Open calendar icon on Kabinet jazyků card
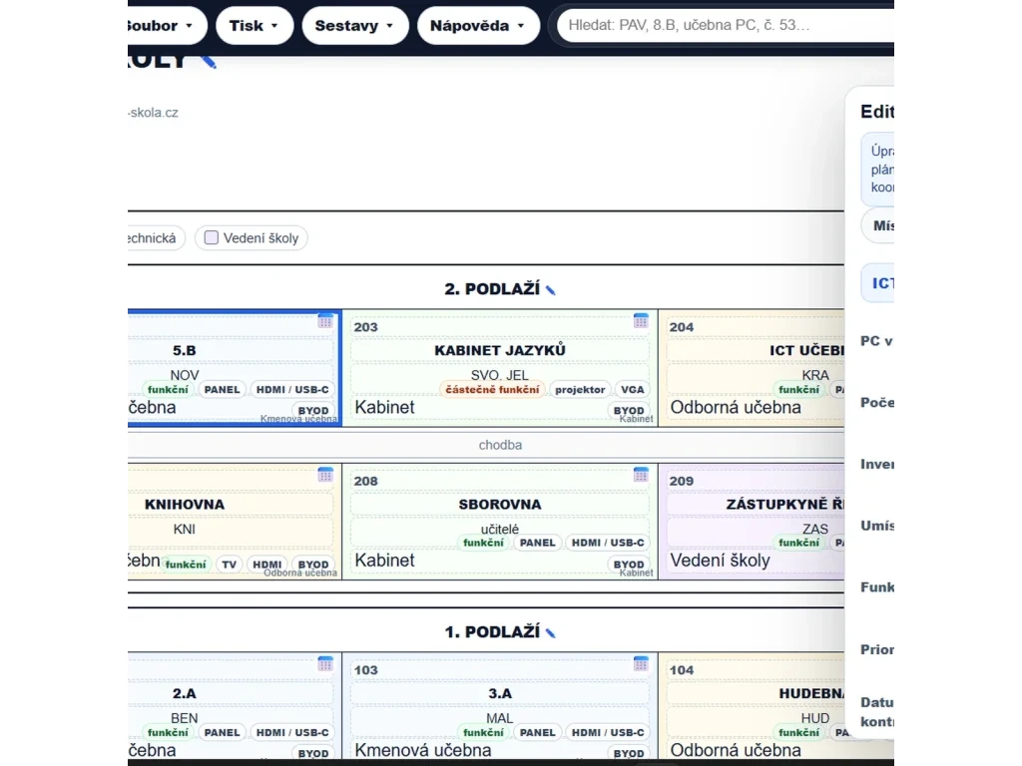 coord(641,320)
